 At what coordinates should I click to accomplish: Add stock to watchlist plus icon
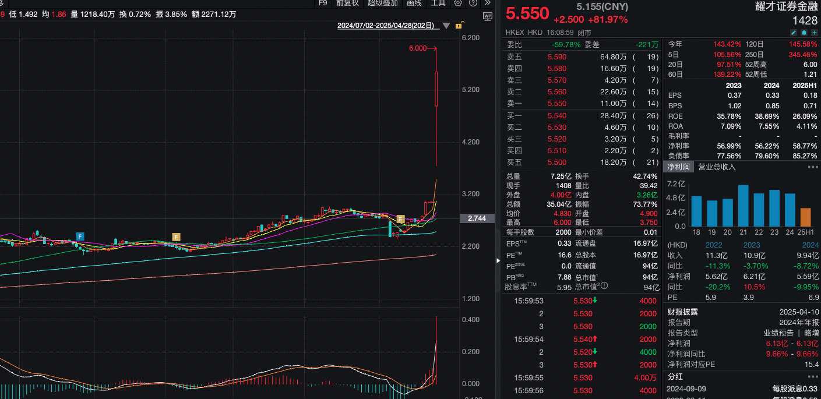[x=814, y=33]
